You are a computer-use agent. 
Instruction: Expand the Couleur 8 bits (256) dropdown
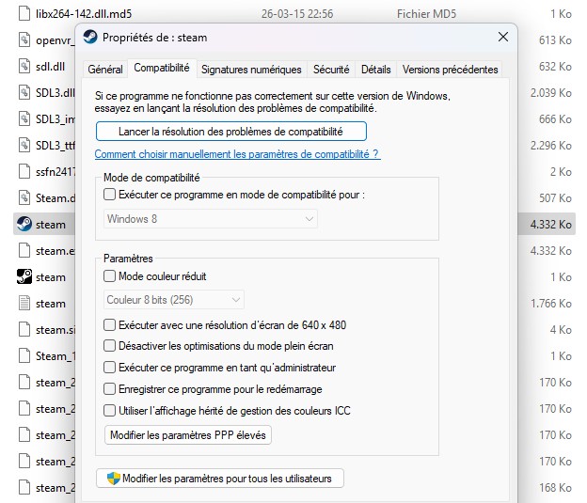174,300
